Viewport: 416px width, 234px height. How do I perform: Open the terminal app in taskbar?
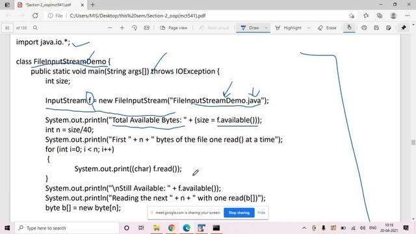(x=216, y=228)
